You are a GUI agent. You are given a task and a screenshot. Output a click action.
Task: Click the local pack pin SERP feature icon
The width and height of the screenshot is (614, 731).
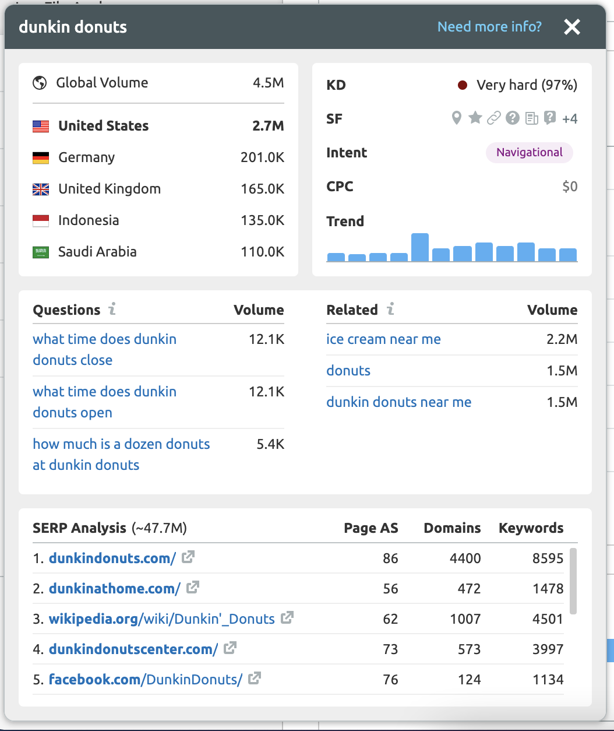457,118
